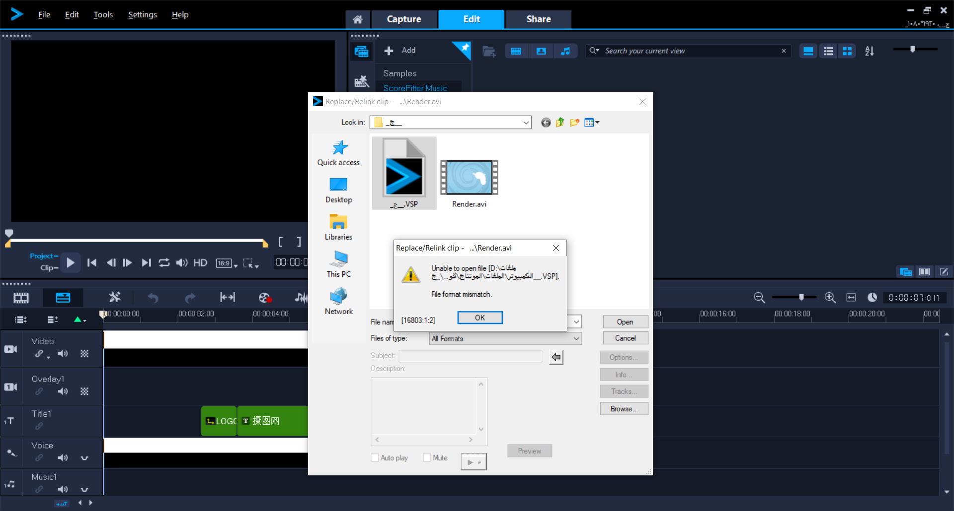Enable the Auto play checkbox
The width and height of the screenshot is (954, 511).
coord(375,458)
